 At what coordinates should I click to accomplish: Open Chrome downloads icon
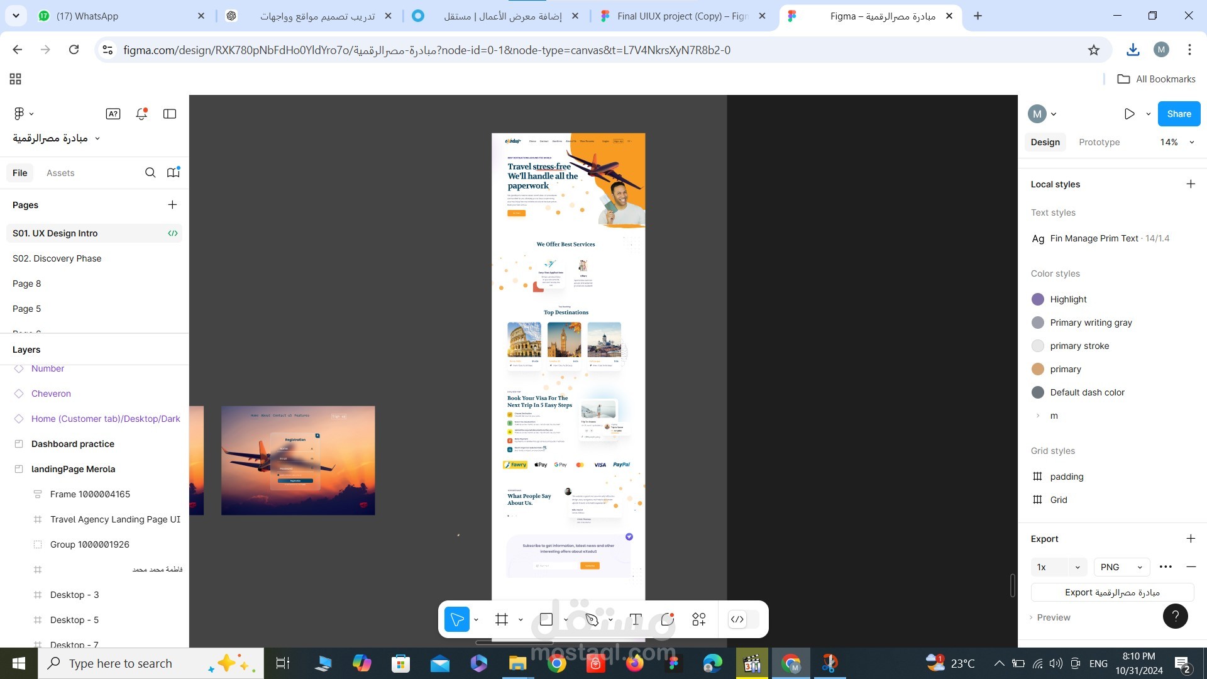point(1133,50)
